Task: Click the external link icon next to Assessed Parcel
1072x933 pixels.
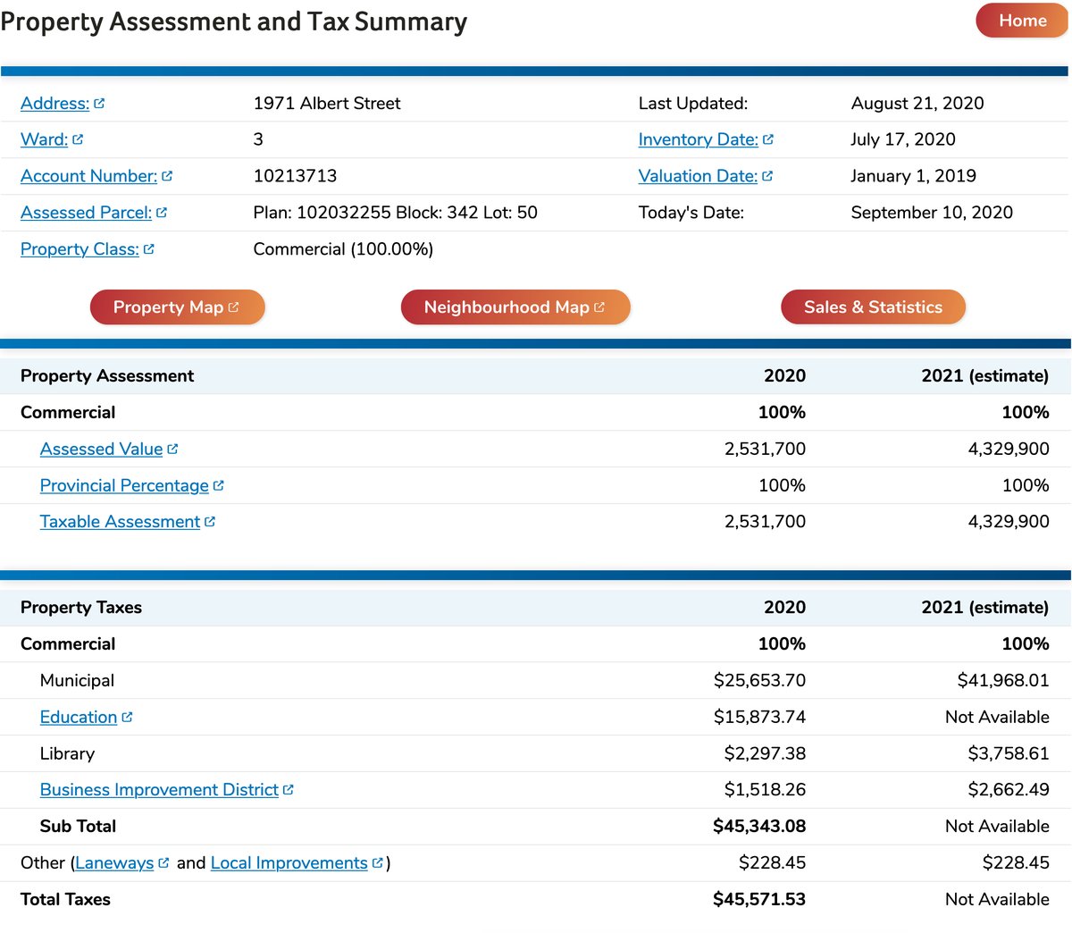Action: click(163, 213)
